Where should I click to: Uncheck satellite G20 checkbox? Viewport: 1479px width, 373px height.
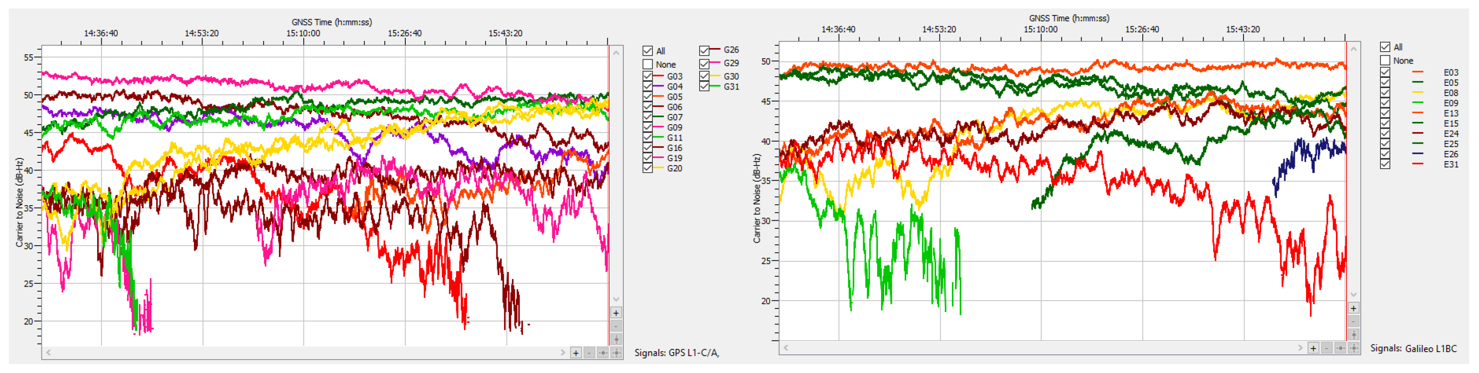647,168
